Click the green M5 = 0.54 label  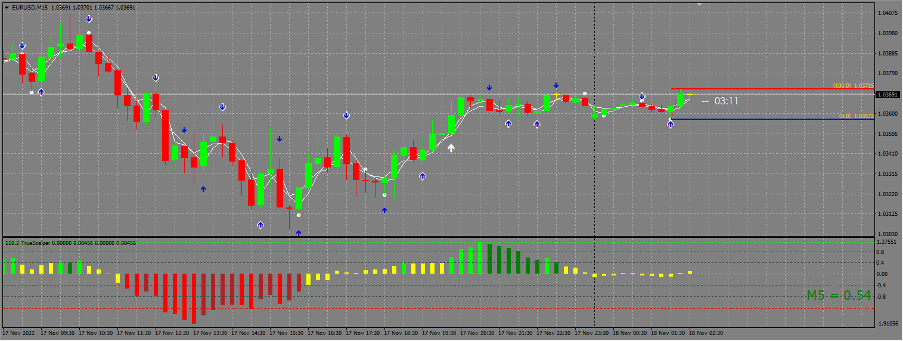tap(839, 295)
